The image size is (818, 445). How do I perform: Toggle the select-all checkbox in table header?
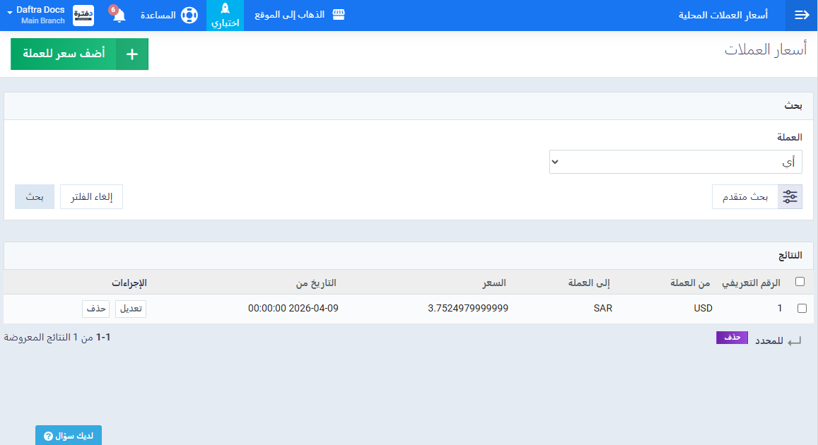pos(800,282)
